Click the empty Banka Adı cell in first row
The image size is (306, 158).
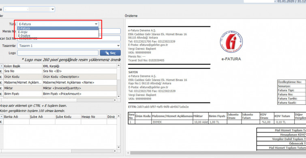pos(16,122)
